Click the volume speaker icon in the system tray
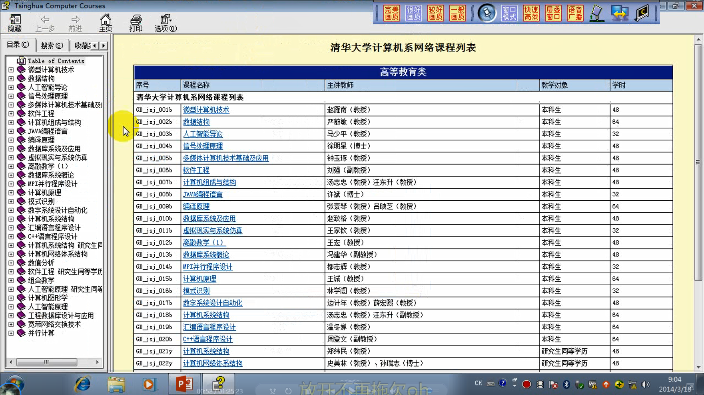Image resolution: width=704 pixels, height=395 pixels. (645, 384)
